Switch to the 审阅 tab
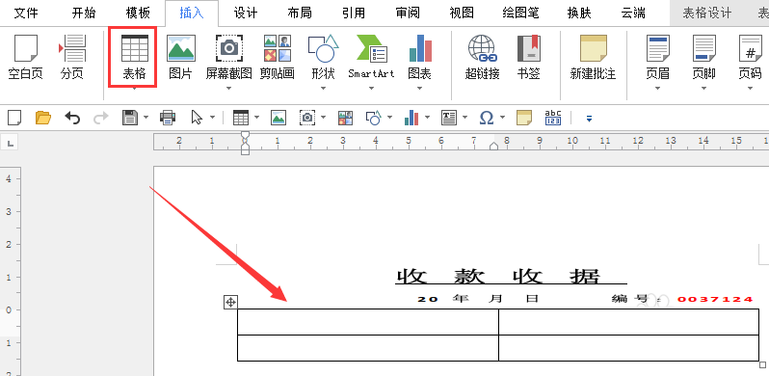The width and height of the screenshot is (769, 376). click(408, 13)
